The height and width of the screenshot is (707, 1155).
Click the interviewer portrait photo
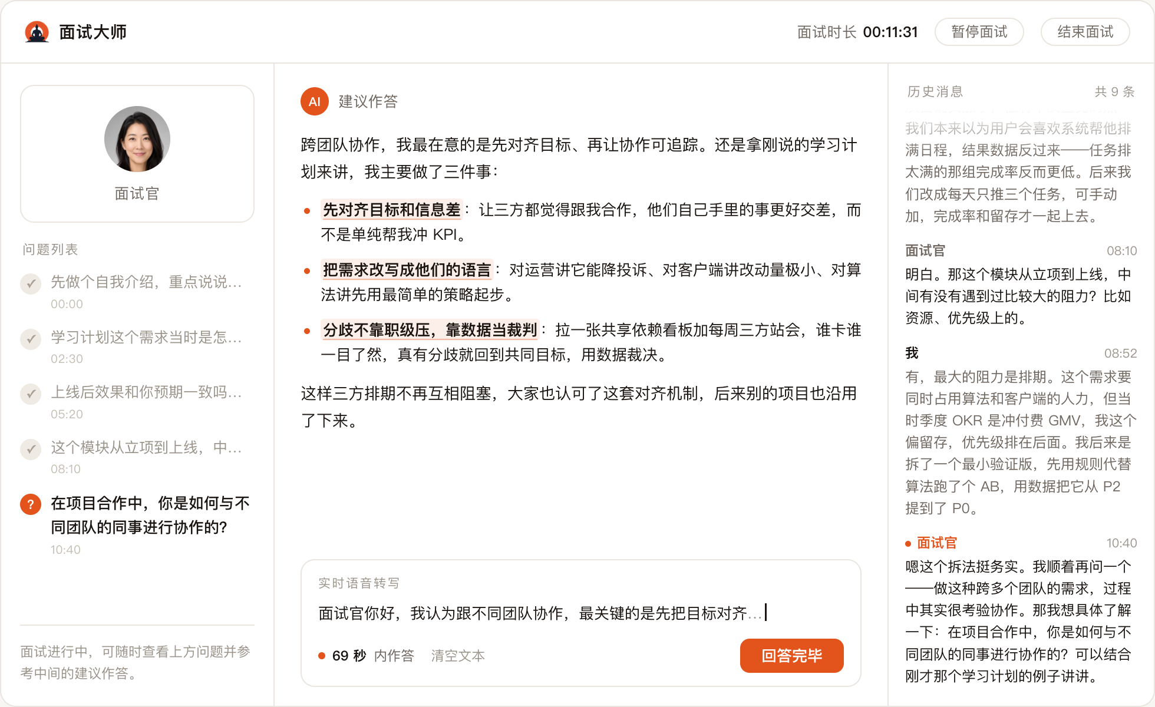point(137,139)
